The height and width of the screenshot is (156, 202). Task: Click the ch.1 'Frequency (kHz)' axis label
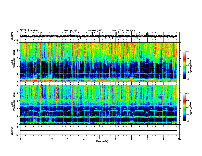(x=14, y=59)
